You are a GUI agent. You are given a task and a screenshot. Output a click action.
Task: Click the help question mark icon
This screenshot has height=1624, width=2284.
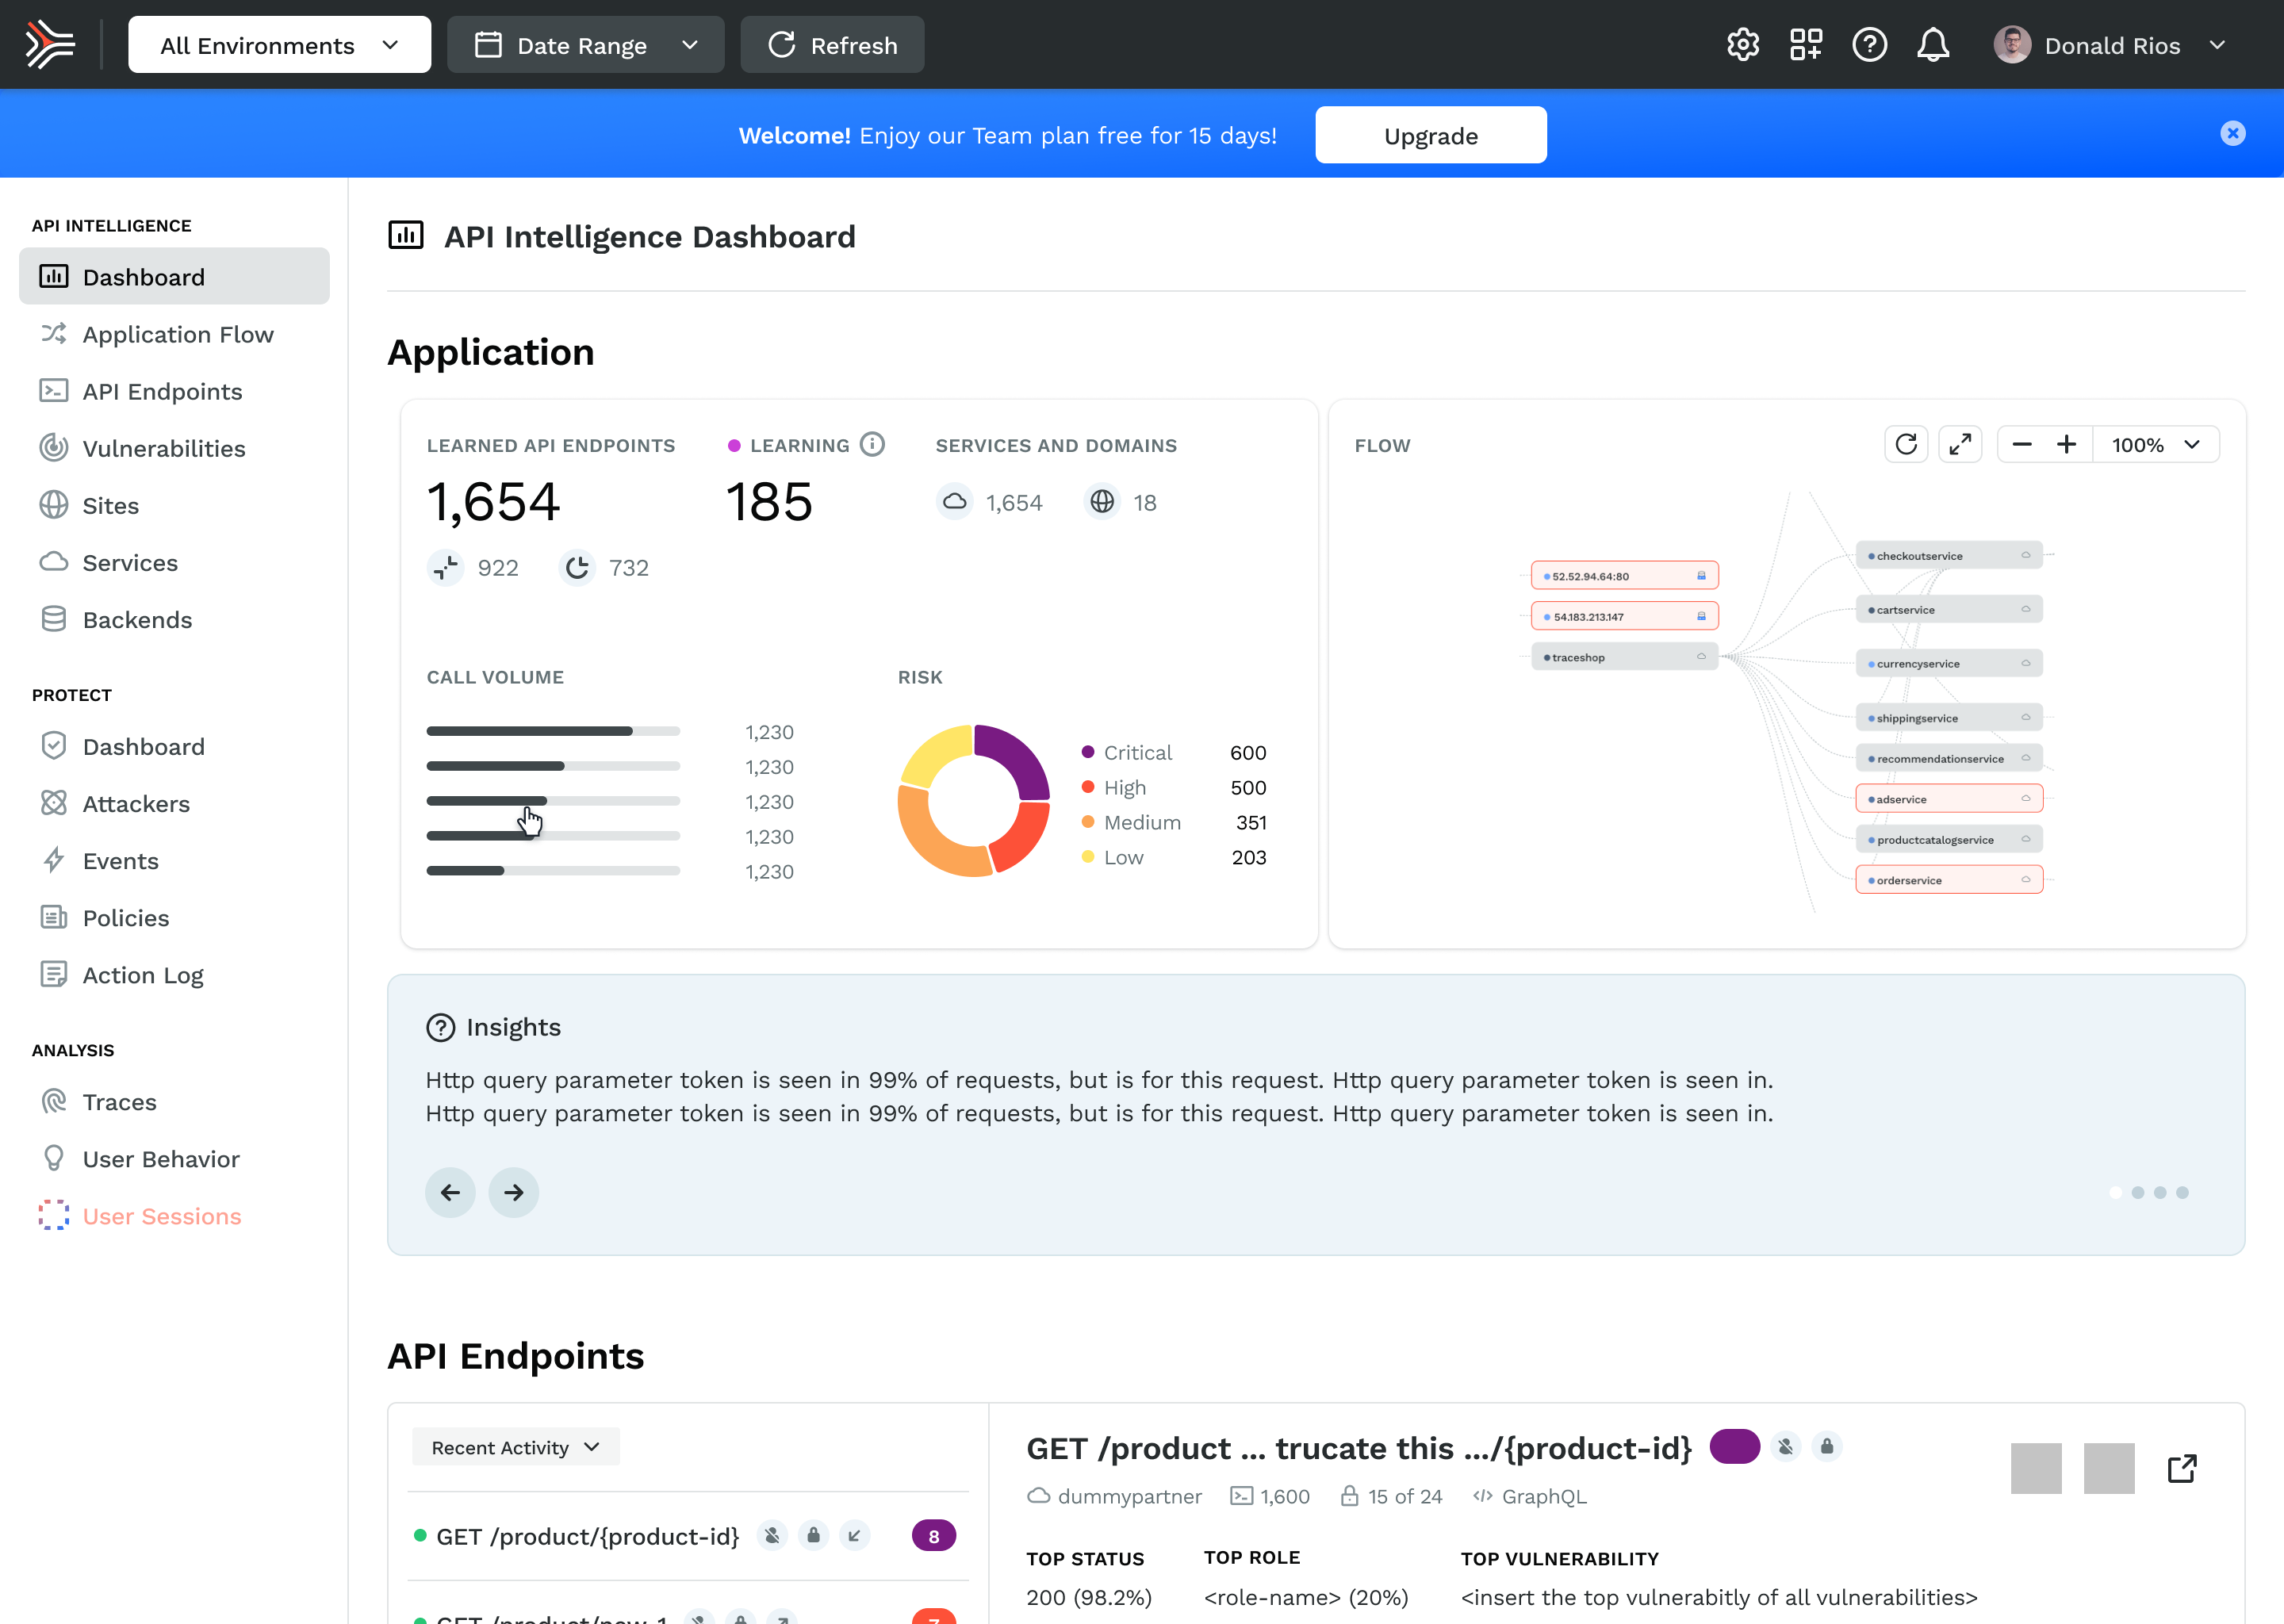click(x=1869, y=45)
